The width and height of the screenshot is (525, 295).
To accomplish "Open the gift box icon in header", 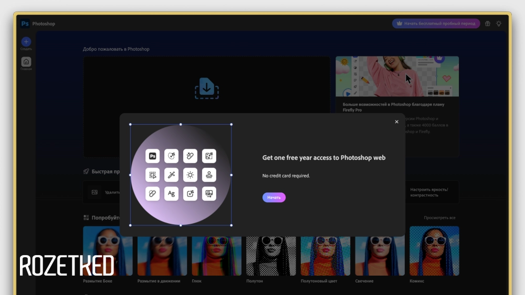I will click(x=488, y=24).
